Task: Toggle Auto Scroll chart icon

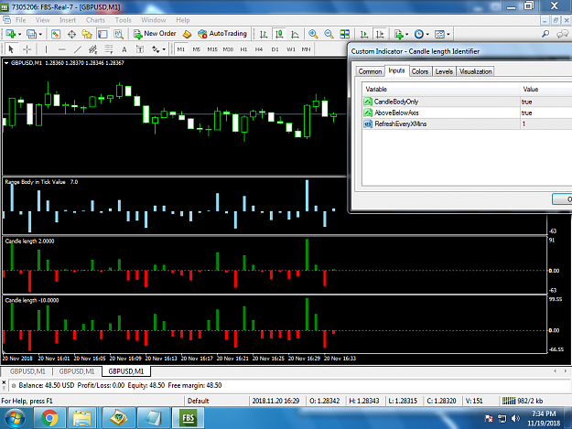Action: tap(363, 34)
